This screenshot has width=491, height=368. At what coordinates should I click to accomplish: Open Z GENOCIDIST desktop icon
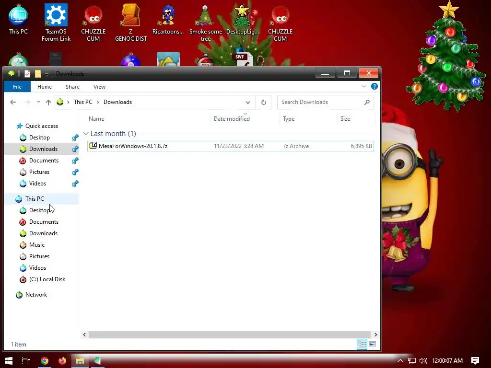pos(130,23)
